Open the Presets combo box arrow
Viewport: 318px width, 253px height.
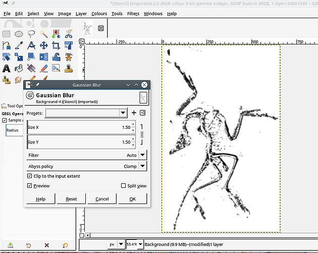[123, 113]
